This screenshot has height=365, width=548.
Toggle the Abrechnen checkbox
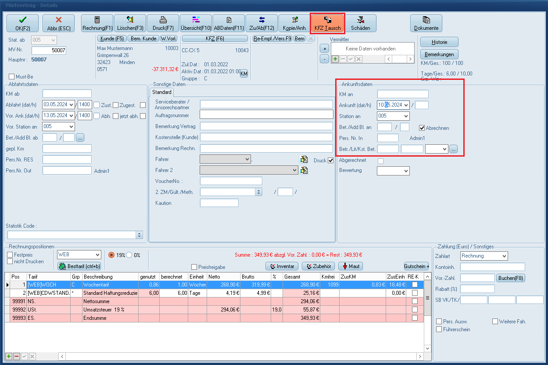[422, 128]
